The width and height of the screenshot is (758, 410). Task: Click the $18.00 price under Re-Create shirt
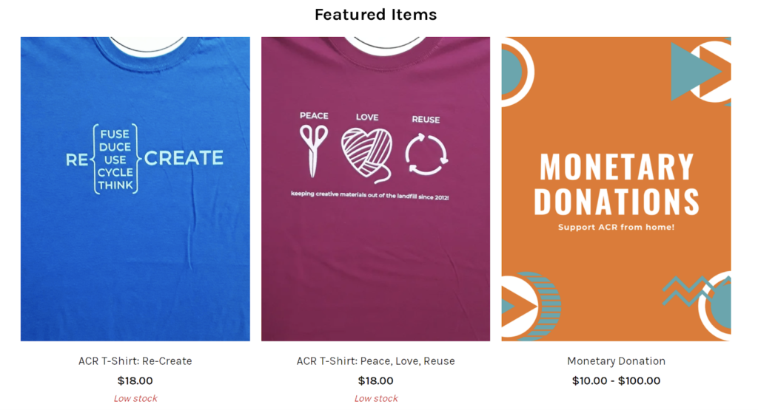[x=135, y=380]
